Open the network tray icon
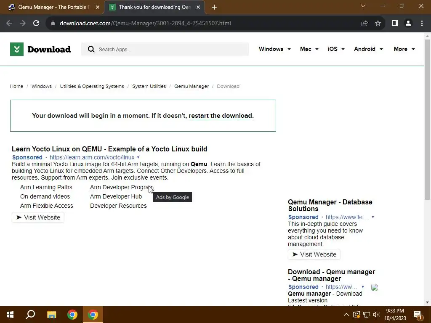This screenshot has height=323, width=431. [x=367, y=315]
